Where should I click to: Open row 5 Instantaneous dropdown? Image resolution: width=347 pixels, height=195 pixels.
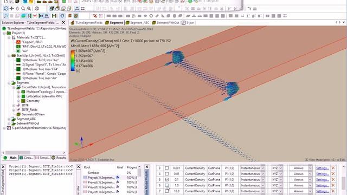point(262,179)
